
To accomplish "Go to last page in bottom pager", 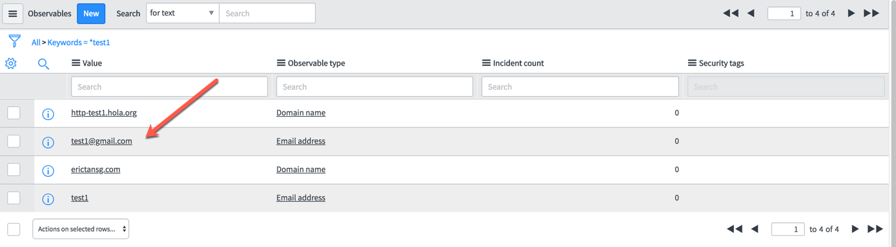I will [875, 229].
